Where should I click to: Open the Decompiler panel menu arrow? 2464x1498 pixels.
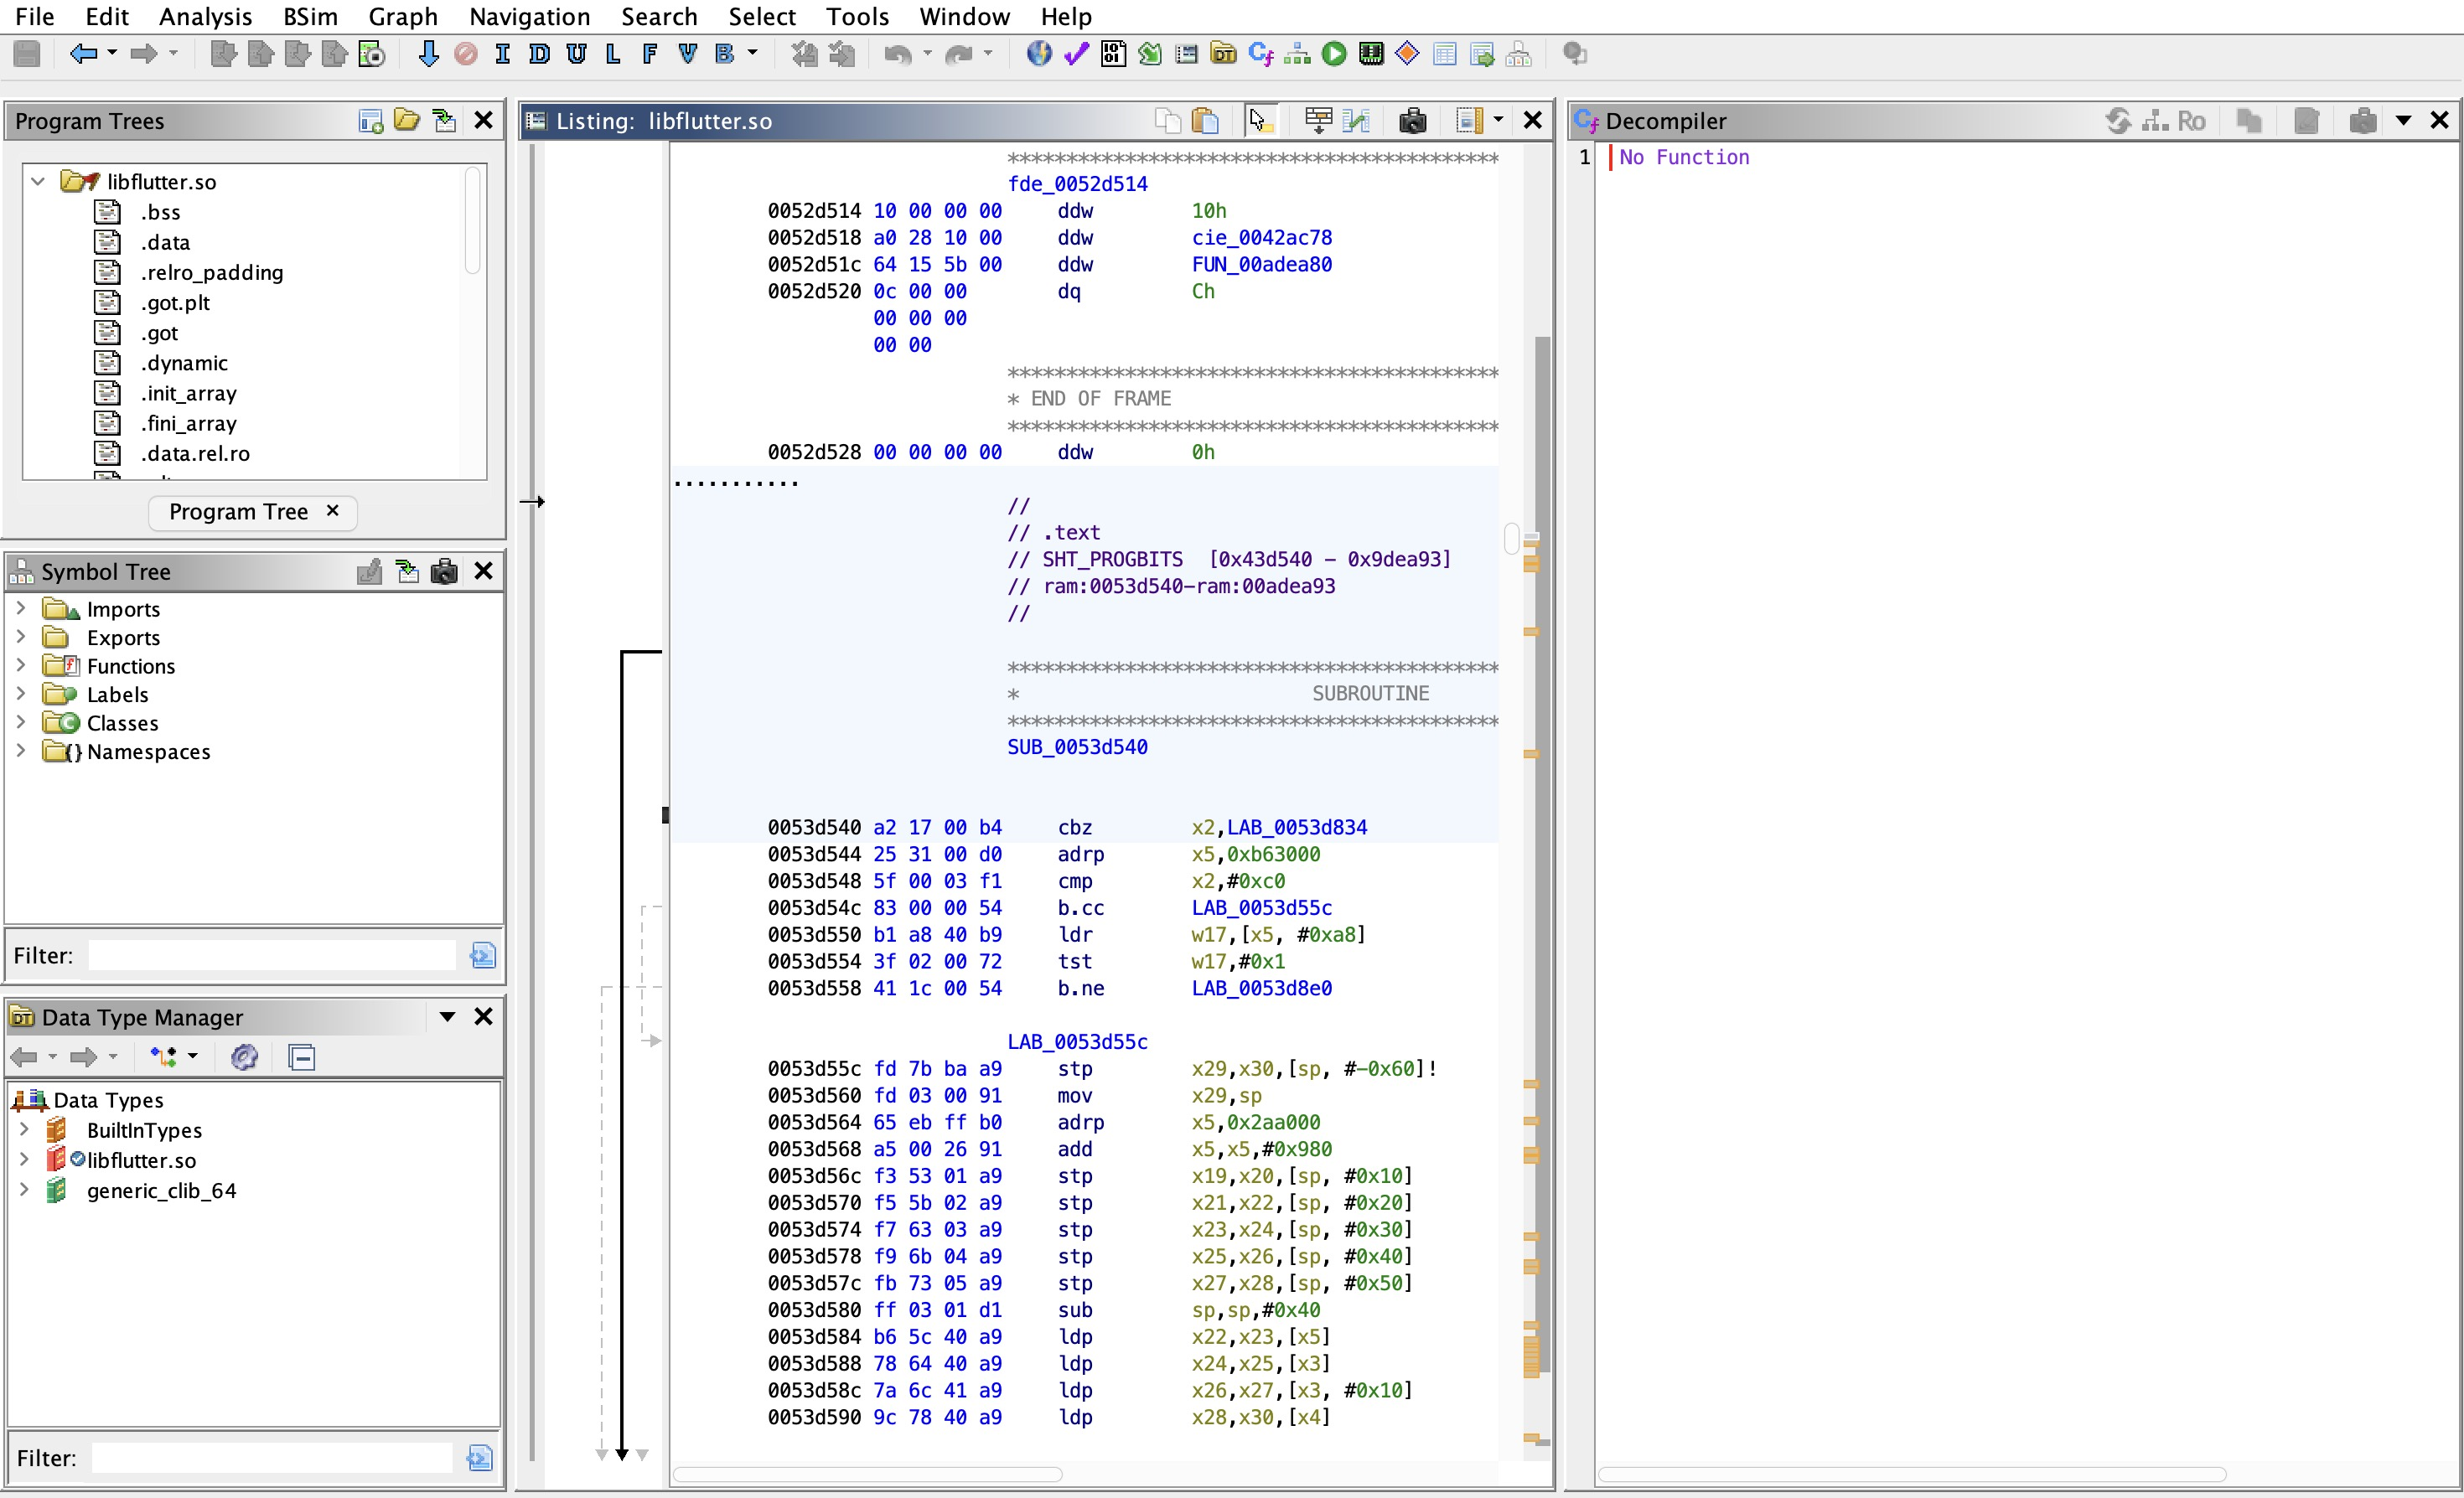pos(2403,121)
